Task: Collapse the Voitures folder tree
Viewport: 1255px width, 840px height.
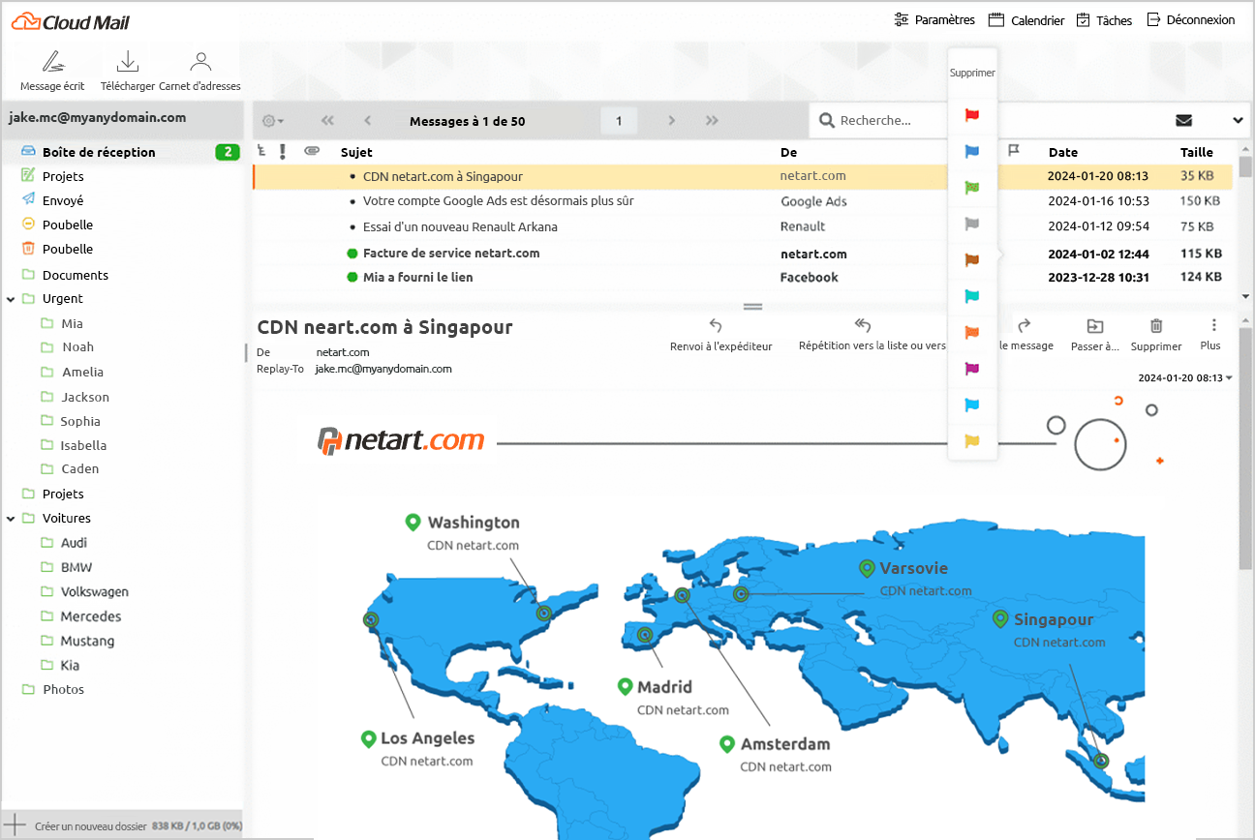Action: pos(11,519)
